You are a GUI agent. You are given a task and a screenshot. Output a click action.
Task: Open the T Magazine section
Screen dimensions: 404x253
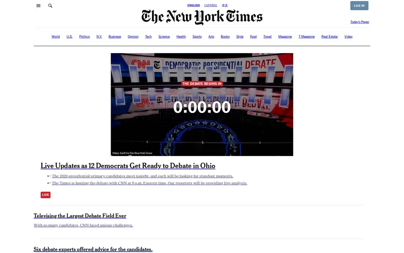coord(307,37)
